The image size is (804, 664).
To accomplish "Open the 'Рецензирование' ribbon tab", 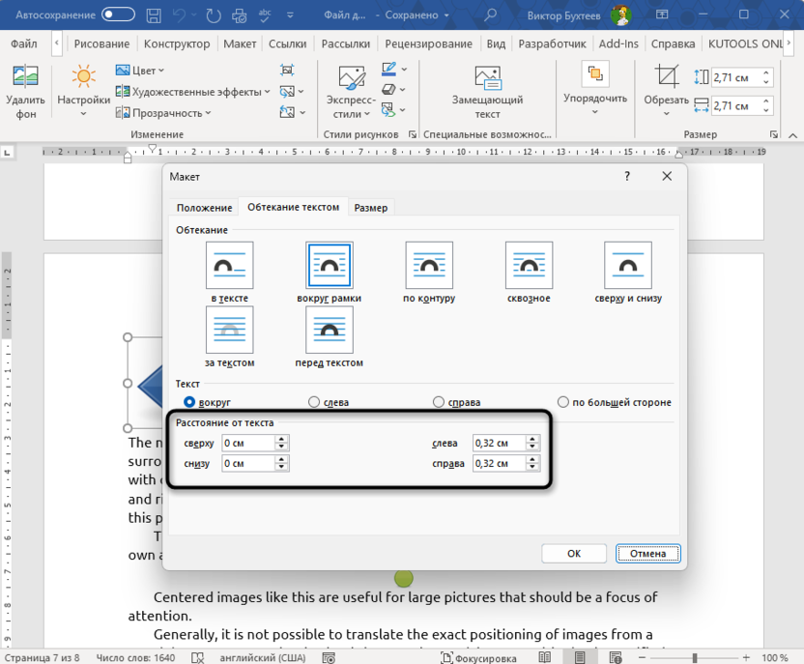I will 428,43.
